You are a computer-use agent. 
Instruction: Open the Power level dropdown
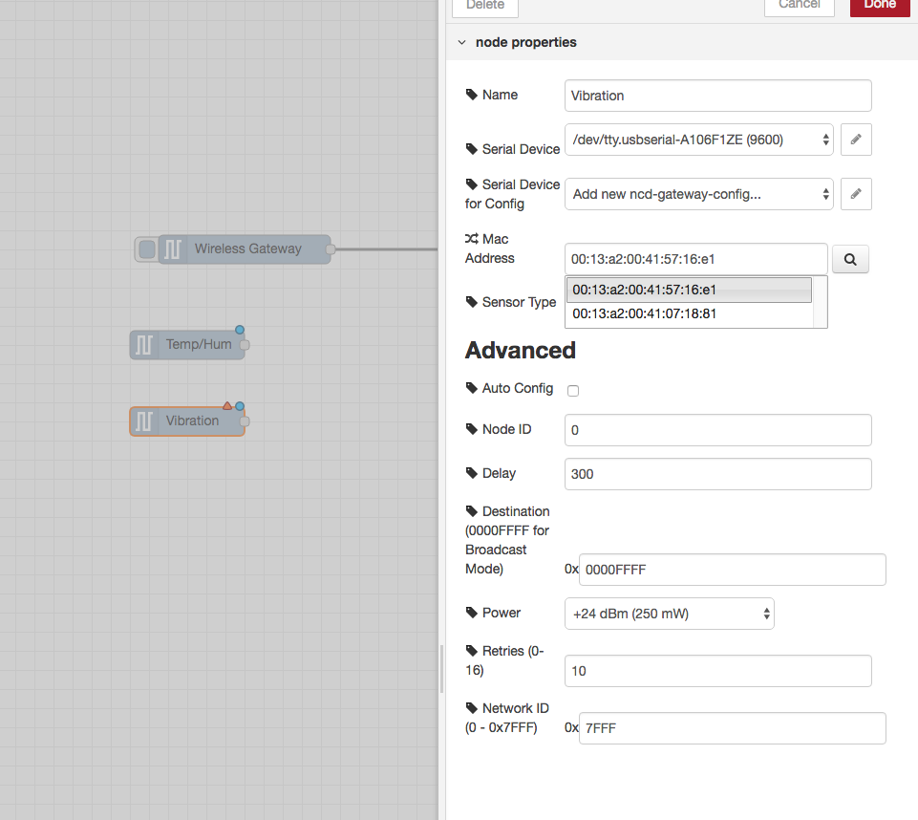(670, 614)
